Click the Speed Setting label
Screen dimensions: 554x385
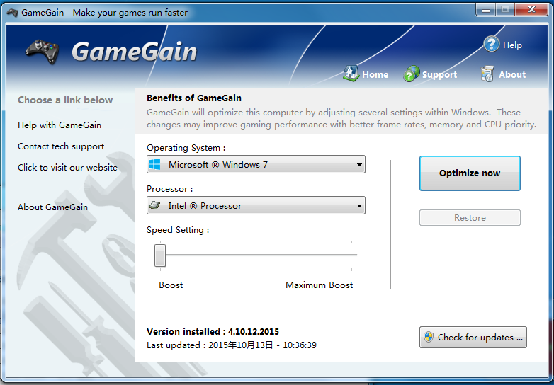pos(178,230)
